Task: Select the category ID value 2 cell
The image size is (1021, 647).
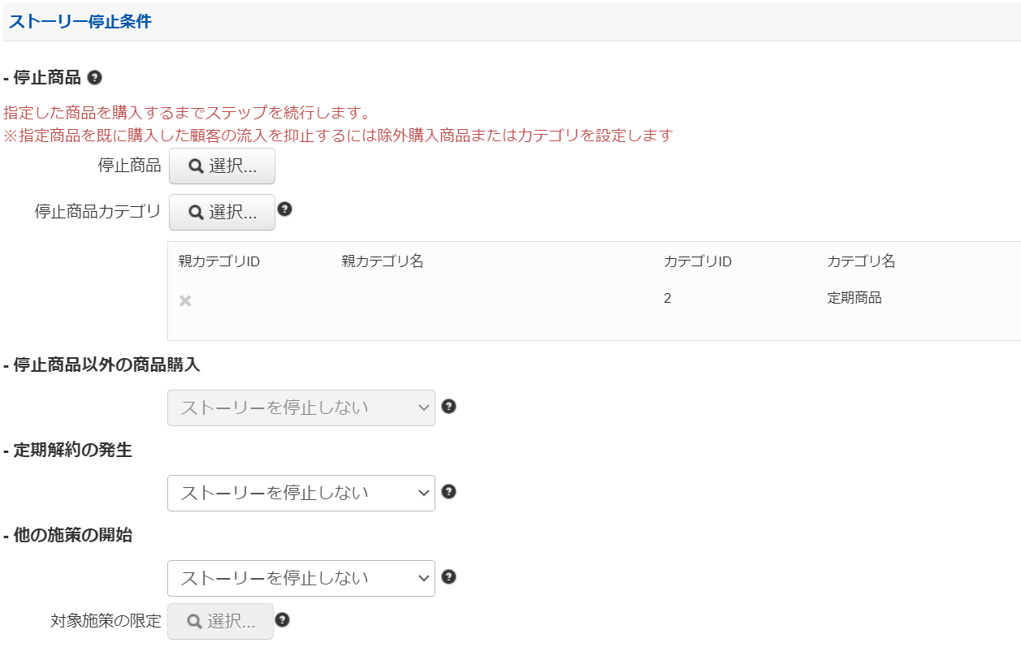Action: click(x=668, y=298)
